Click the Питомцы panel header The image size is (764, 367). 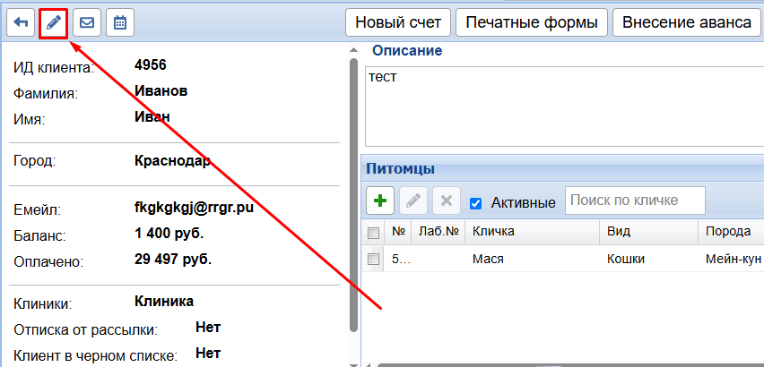[562, 169]
